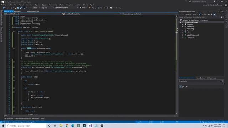Open the Depurar menu

tap(37, 5)
